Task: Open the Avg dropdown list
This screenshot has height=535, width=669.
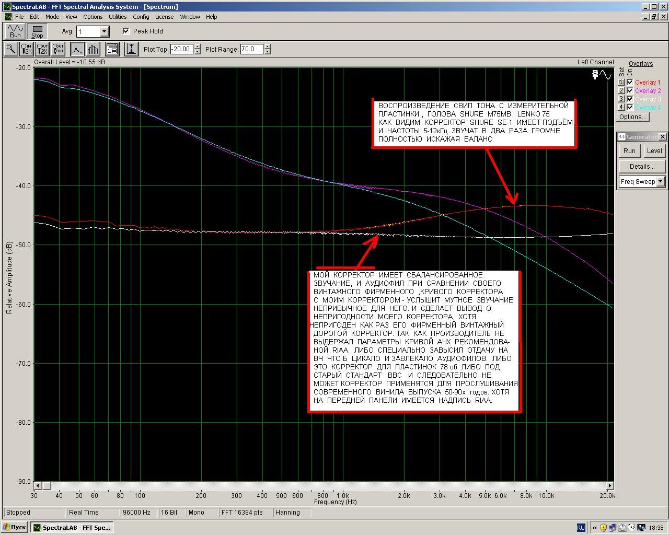Action: (104, 32)
